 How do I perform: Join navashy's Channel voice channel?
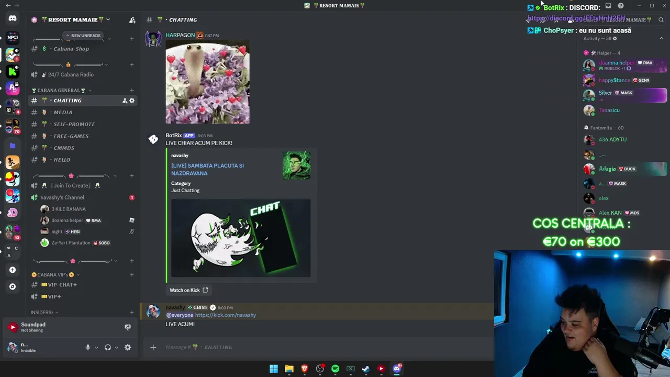pyautogui.click(x=83, y=197)
